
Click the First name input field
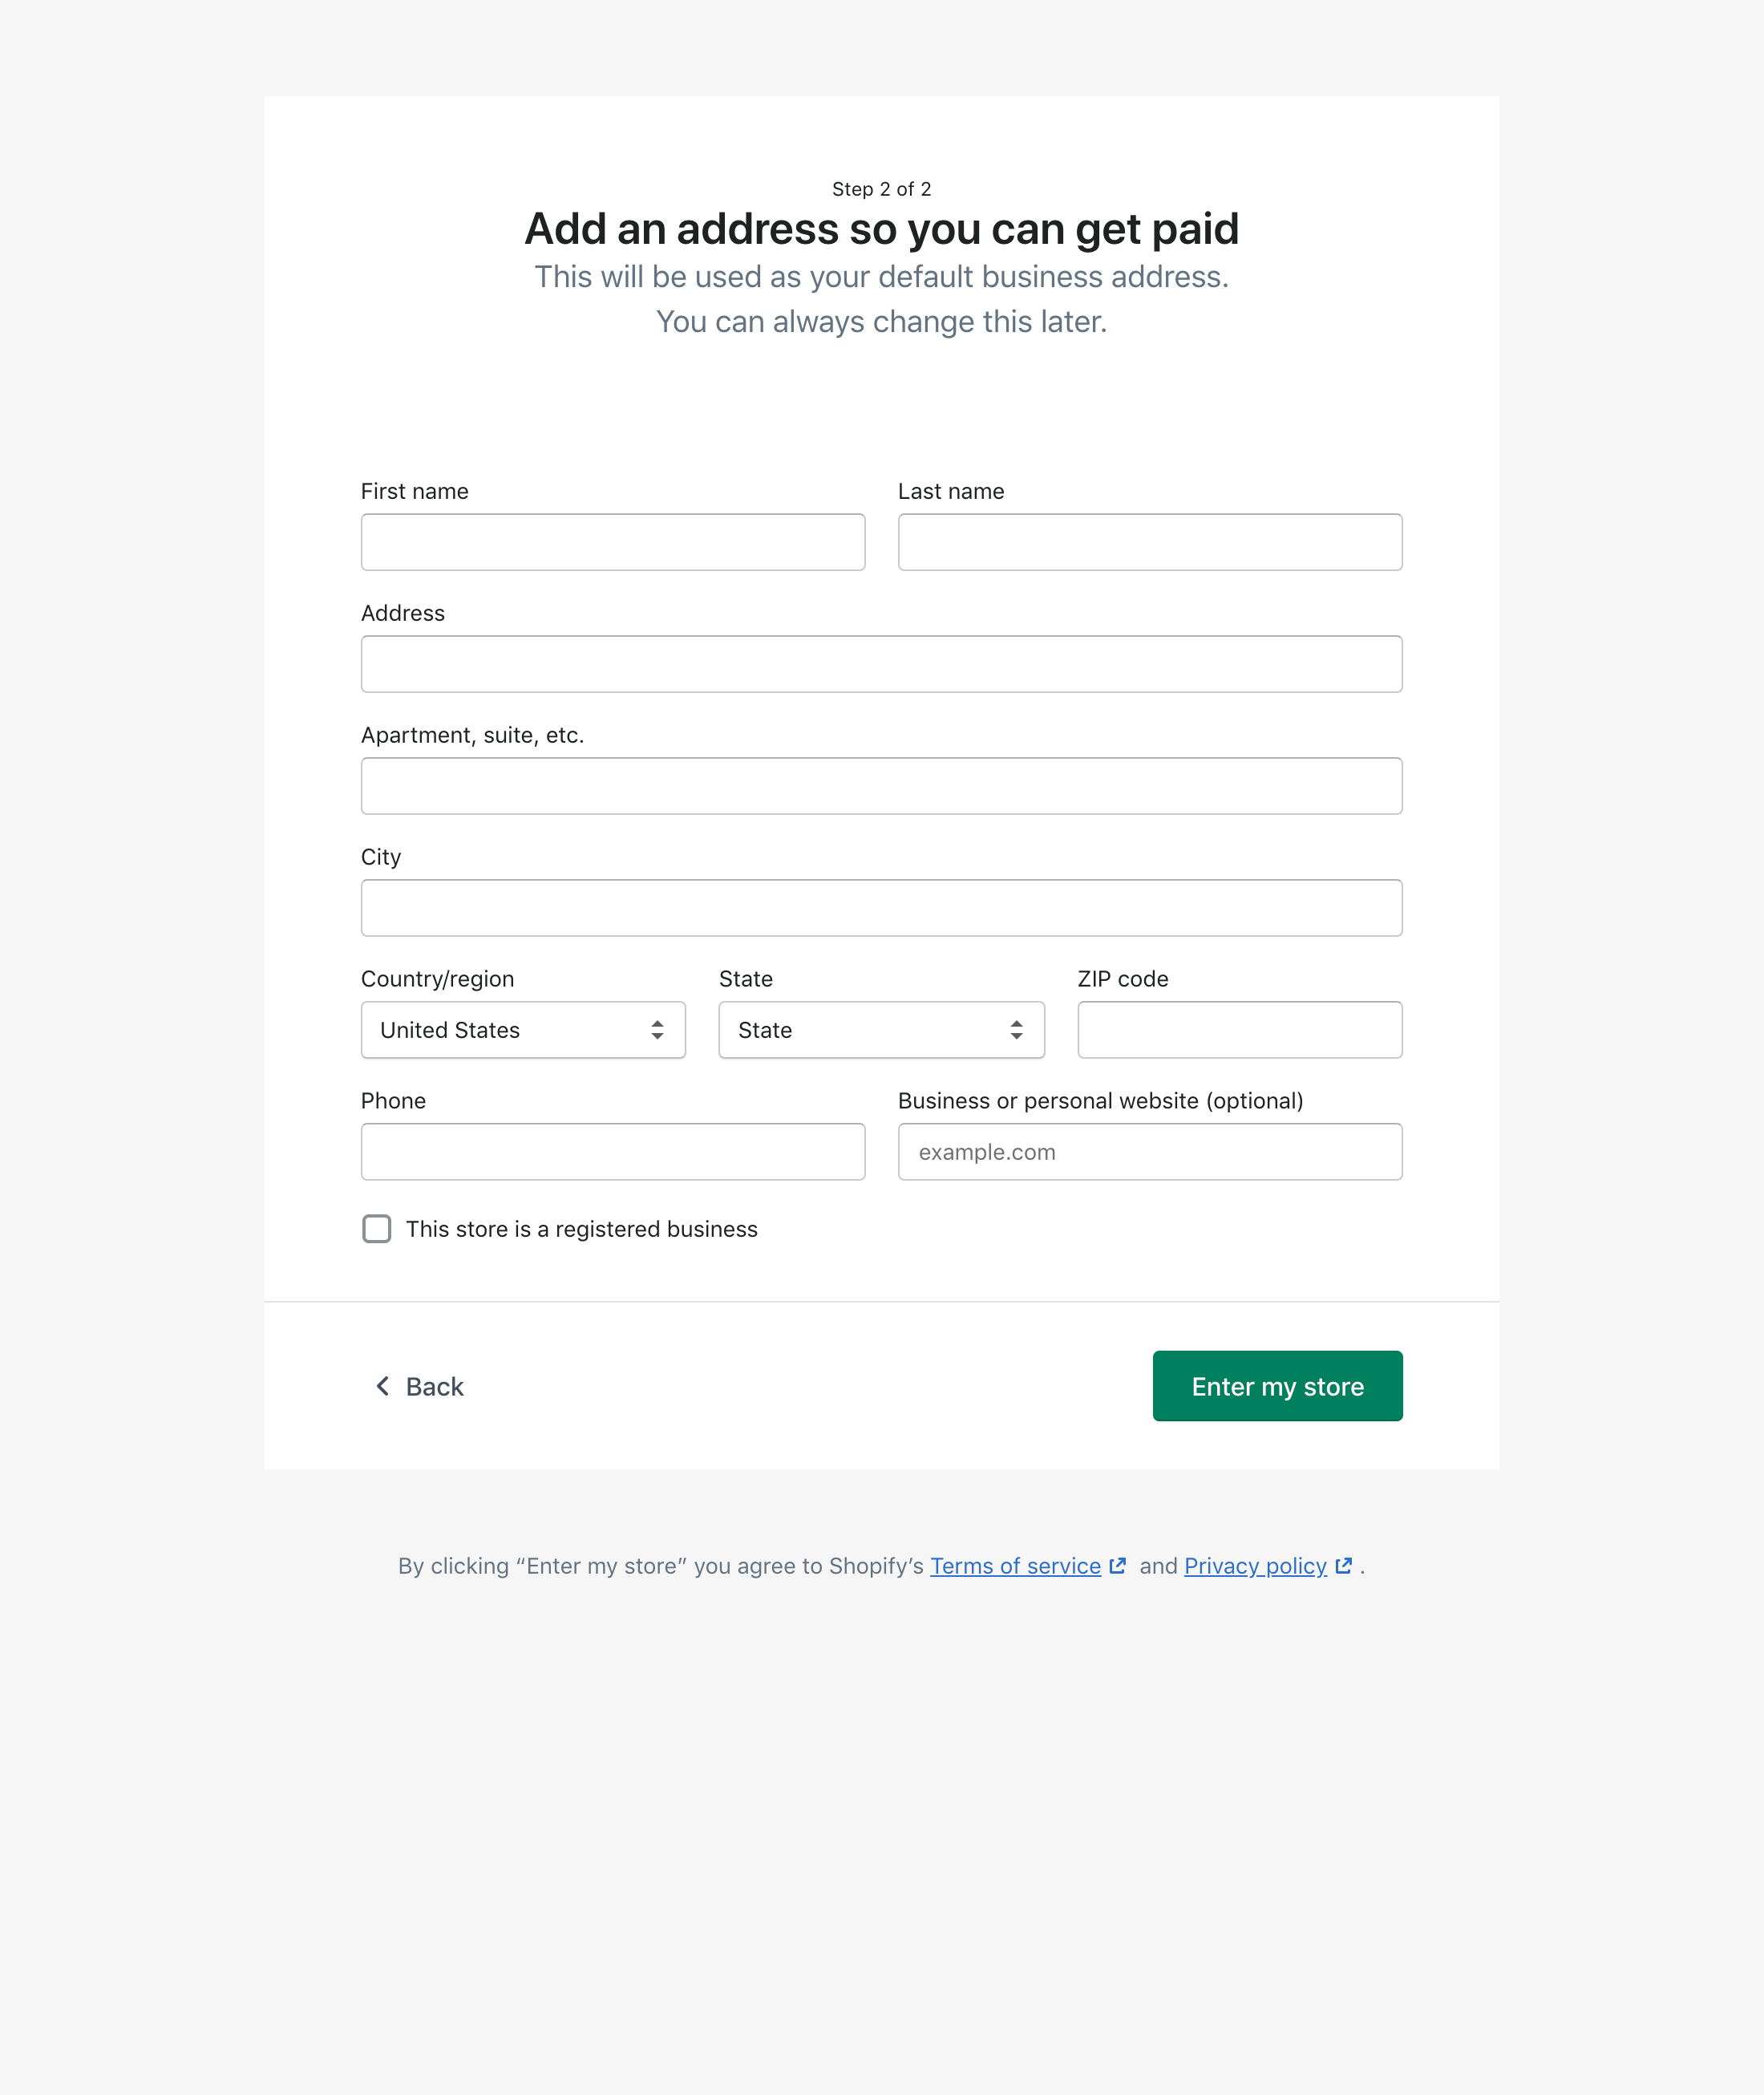tap(612, 541)
